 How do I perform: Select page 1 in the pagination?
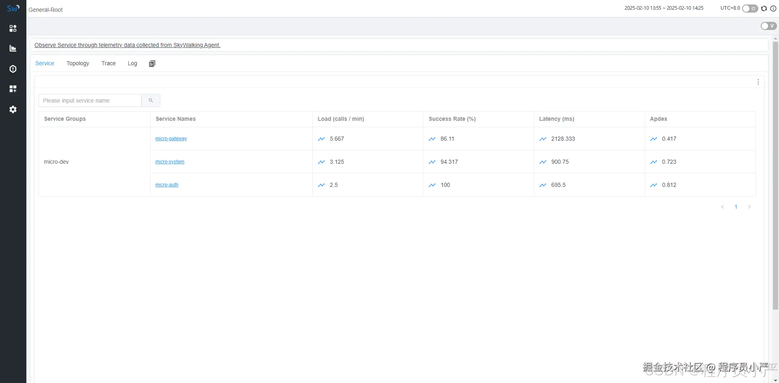click(736, 207)
